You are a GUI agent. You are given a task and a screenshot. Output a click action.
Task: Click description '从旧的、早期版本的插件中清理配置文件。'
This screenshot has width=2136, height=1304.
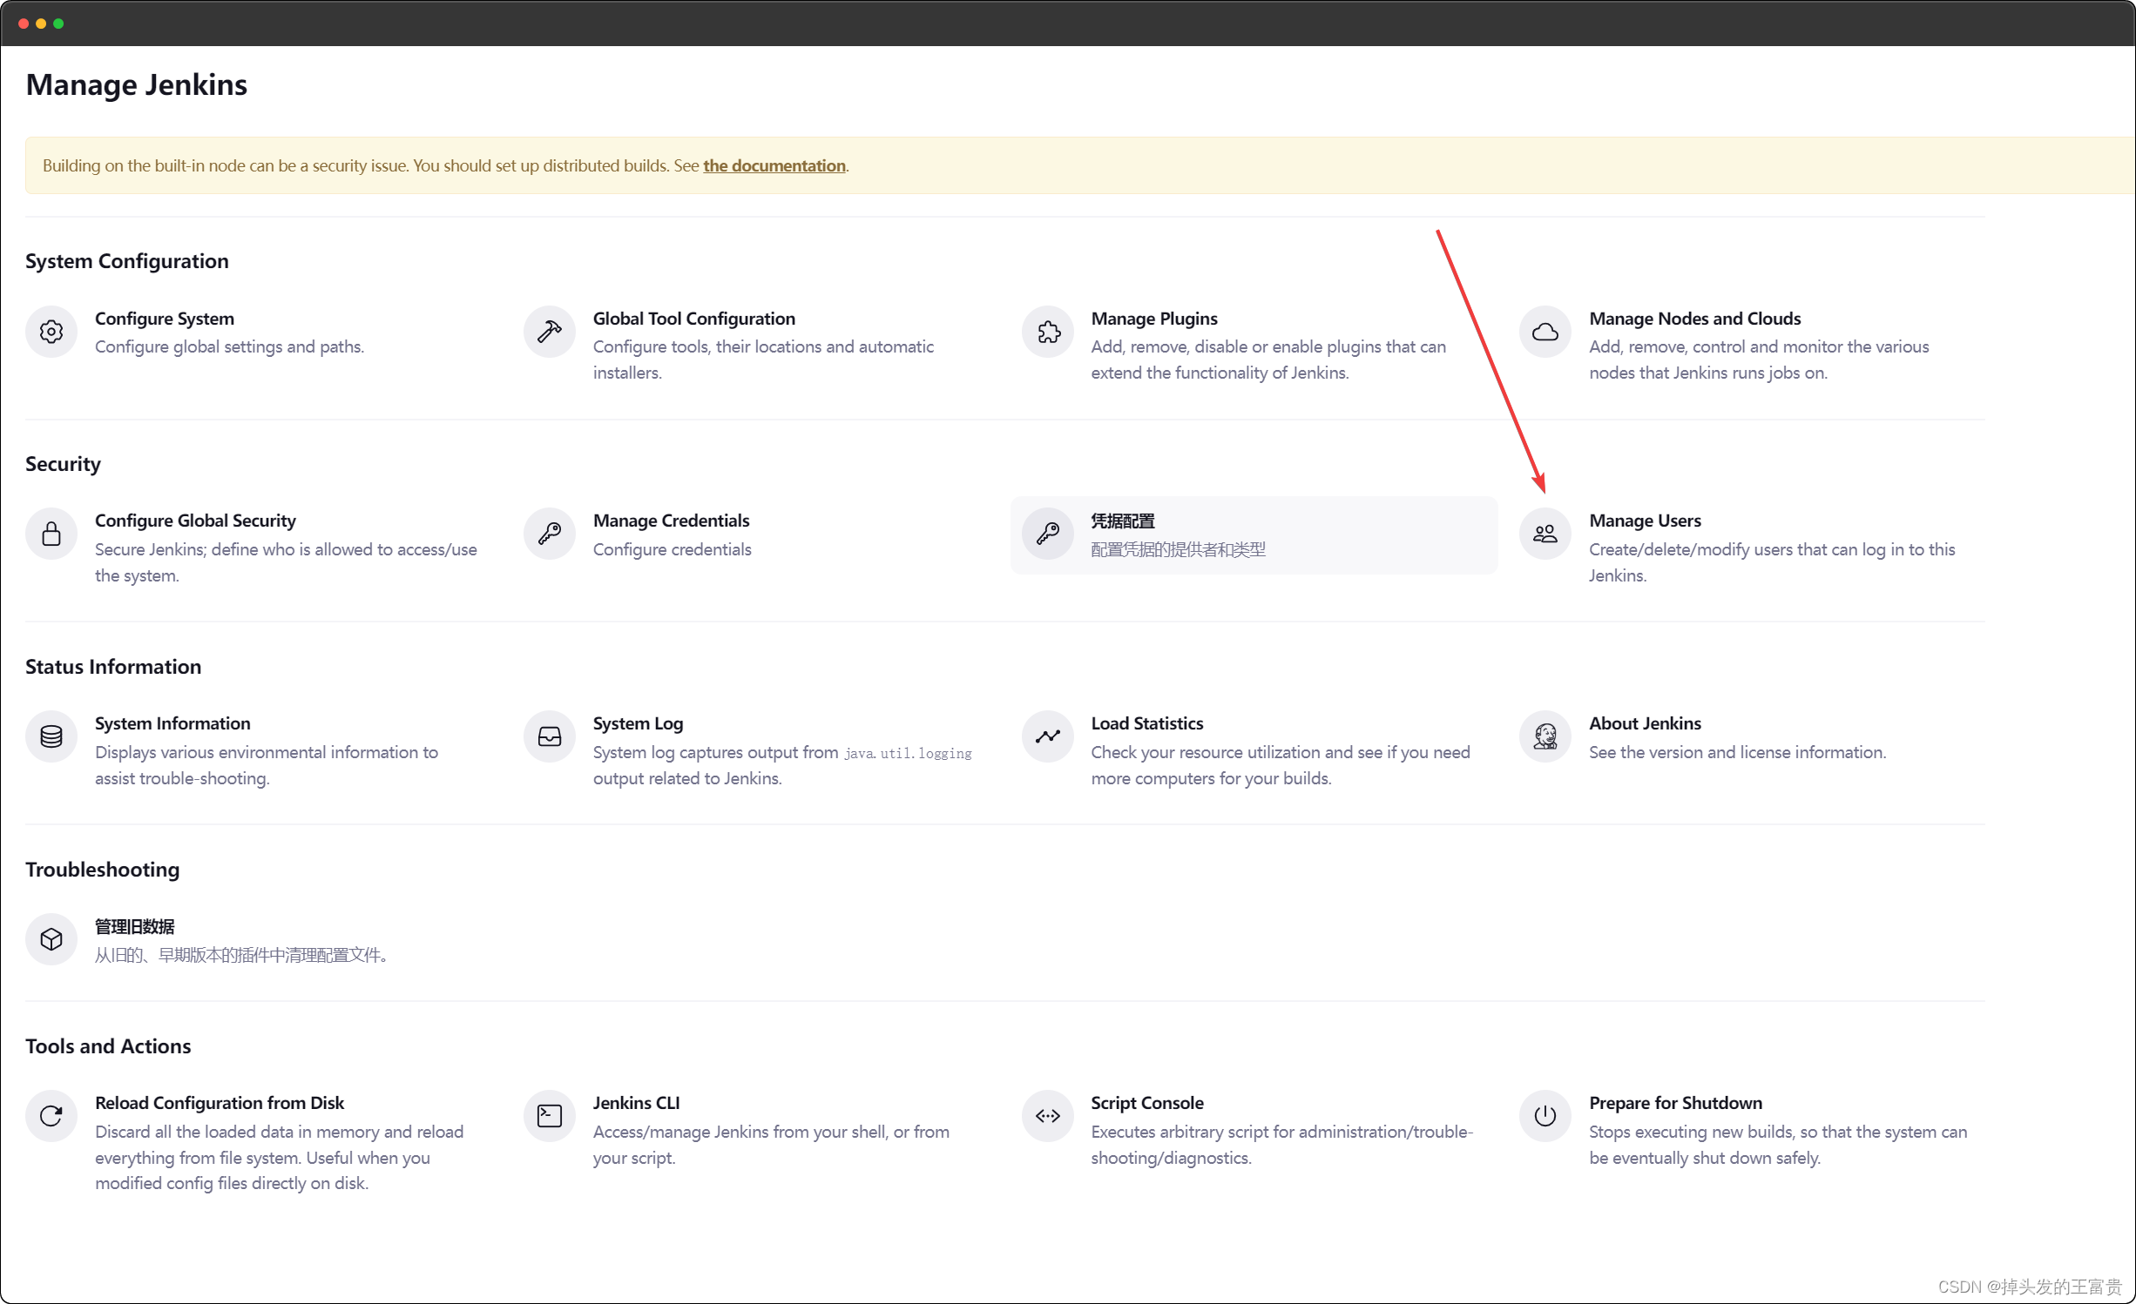click(x=241, y=955)
